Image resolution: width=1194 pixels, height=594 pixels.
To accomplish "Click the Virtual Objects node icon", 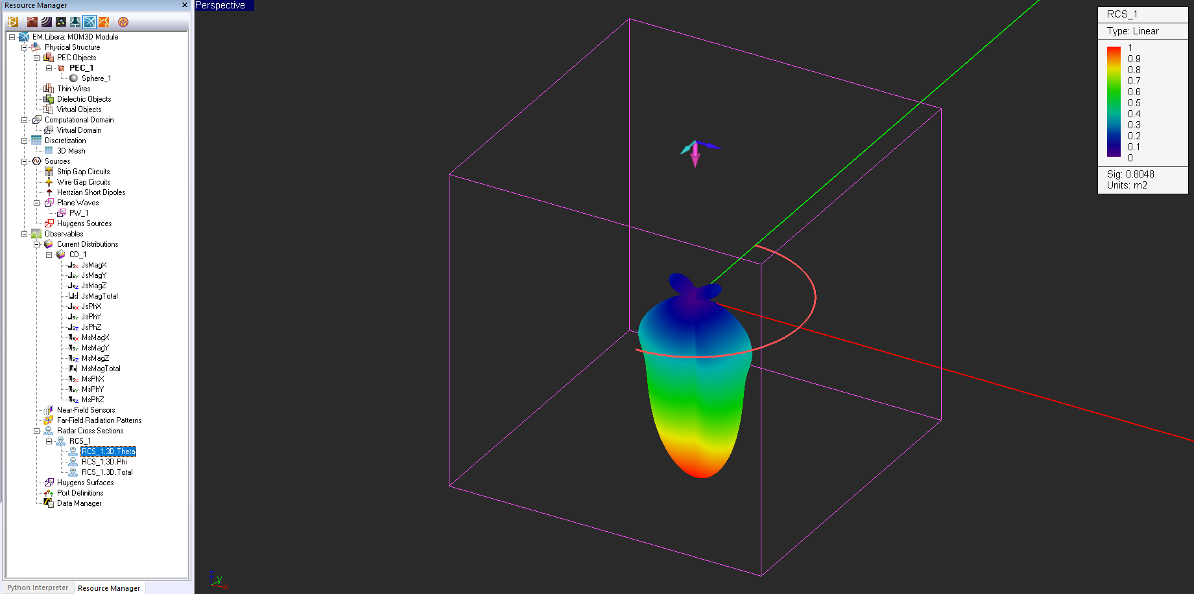I will point(49,109).
